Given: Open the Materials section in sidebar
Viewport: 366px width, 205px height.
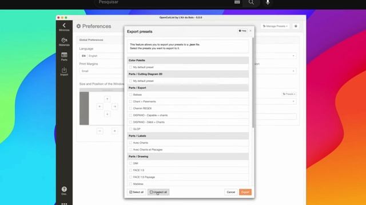Looking at the screenshot, I should tap(64, 42).
